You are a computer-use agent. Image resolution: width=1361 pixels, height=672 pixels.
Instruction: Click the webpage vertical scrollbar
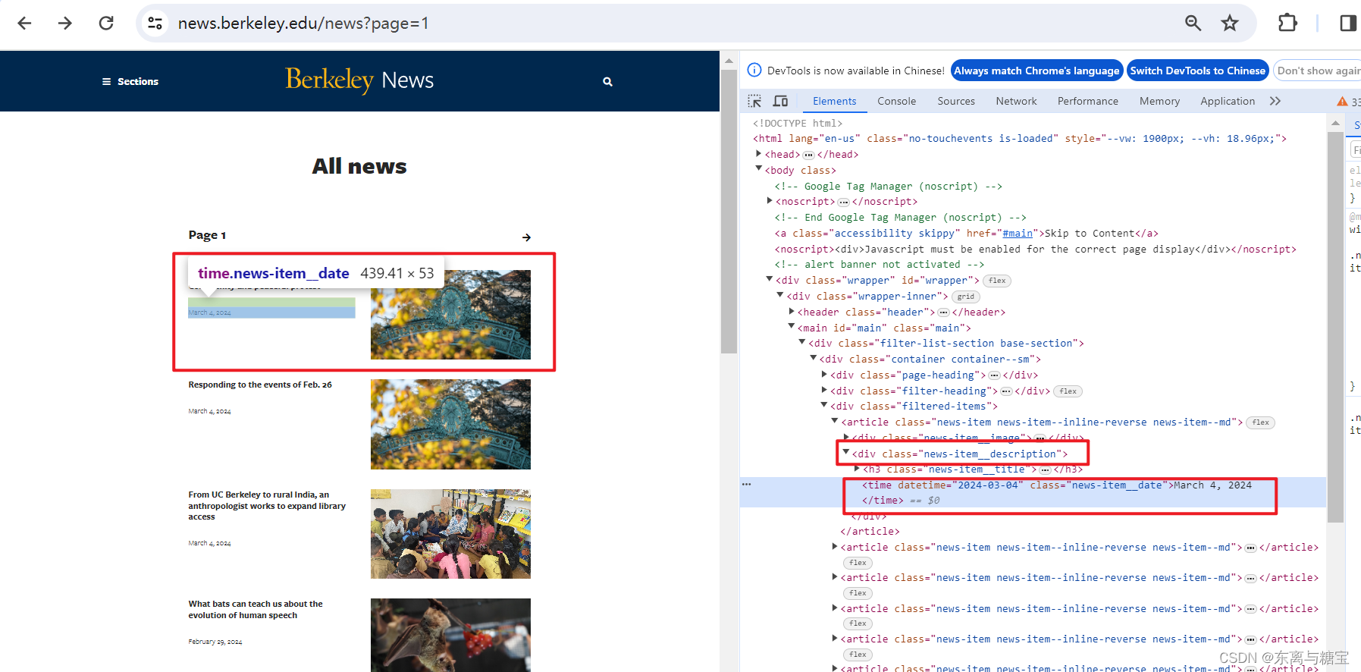(729, 211)
